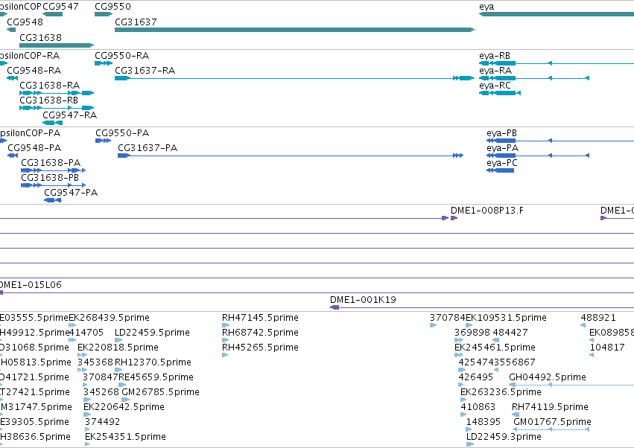
Task: Click the DME1-001K19 clone label
Action: click(363, 300)
